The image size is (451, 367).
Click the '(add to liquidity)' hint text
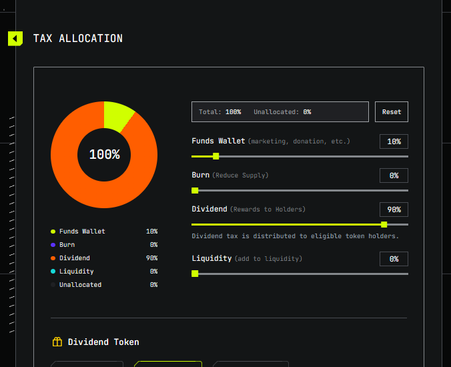268,259
